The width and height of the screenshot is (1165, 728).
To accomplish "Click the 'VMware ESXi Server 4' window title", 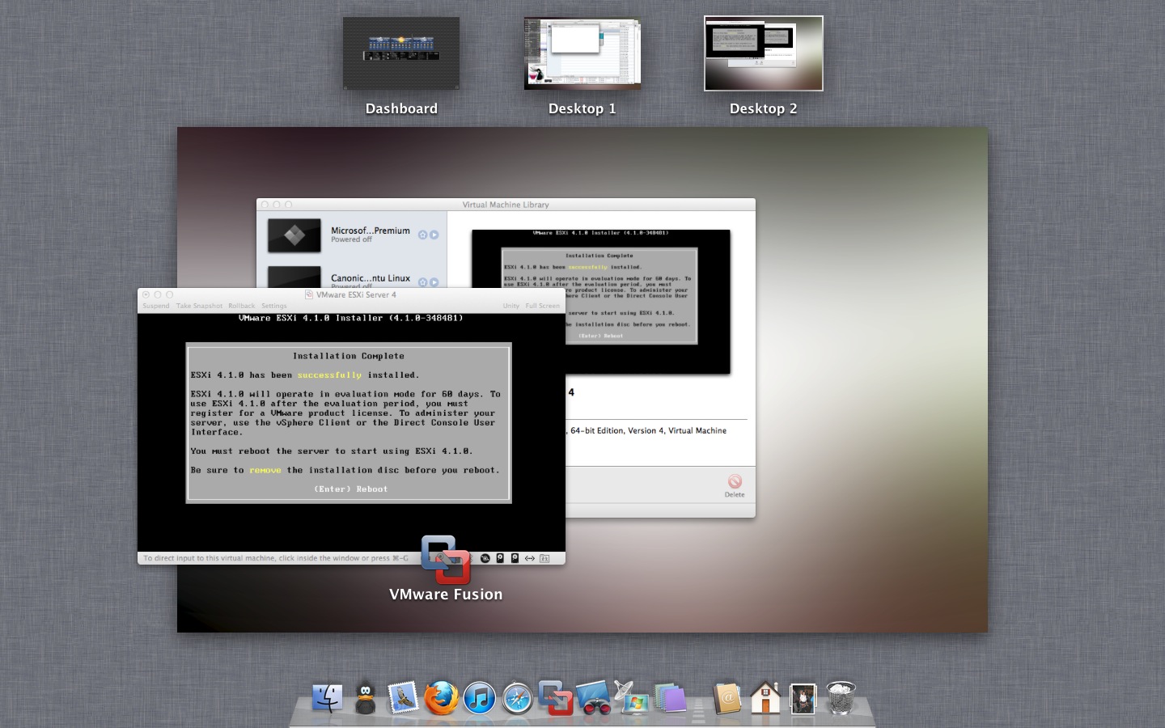I will pyautogui.click(x=356, y=294).
